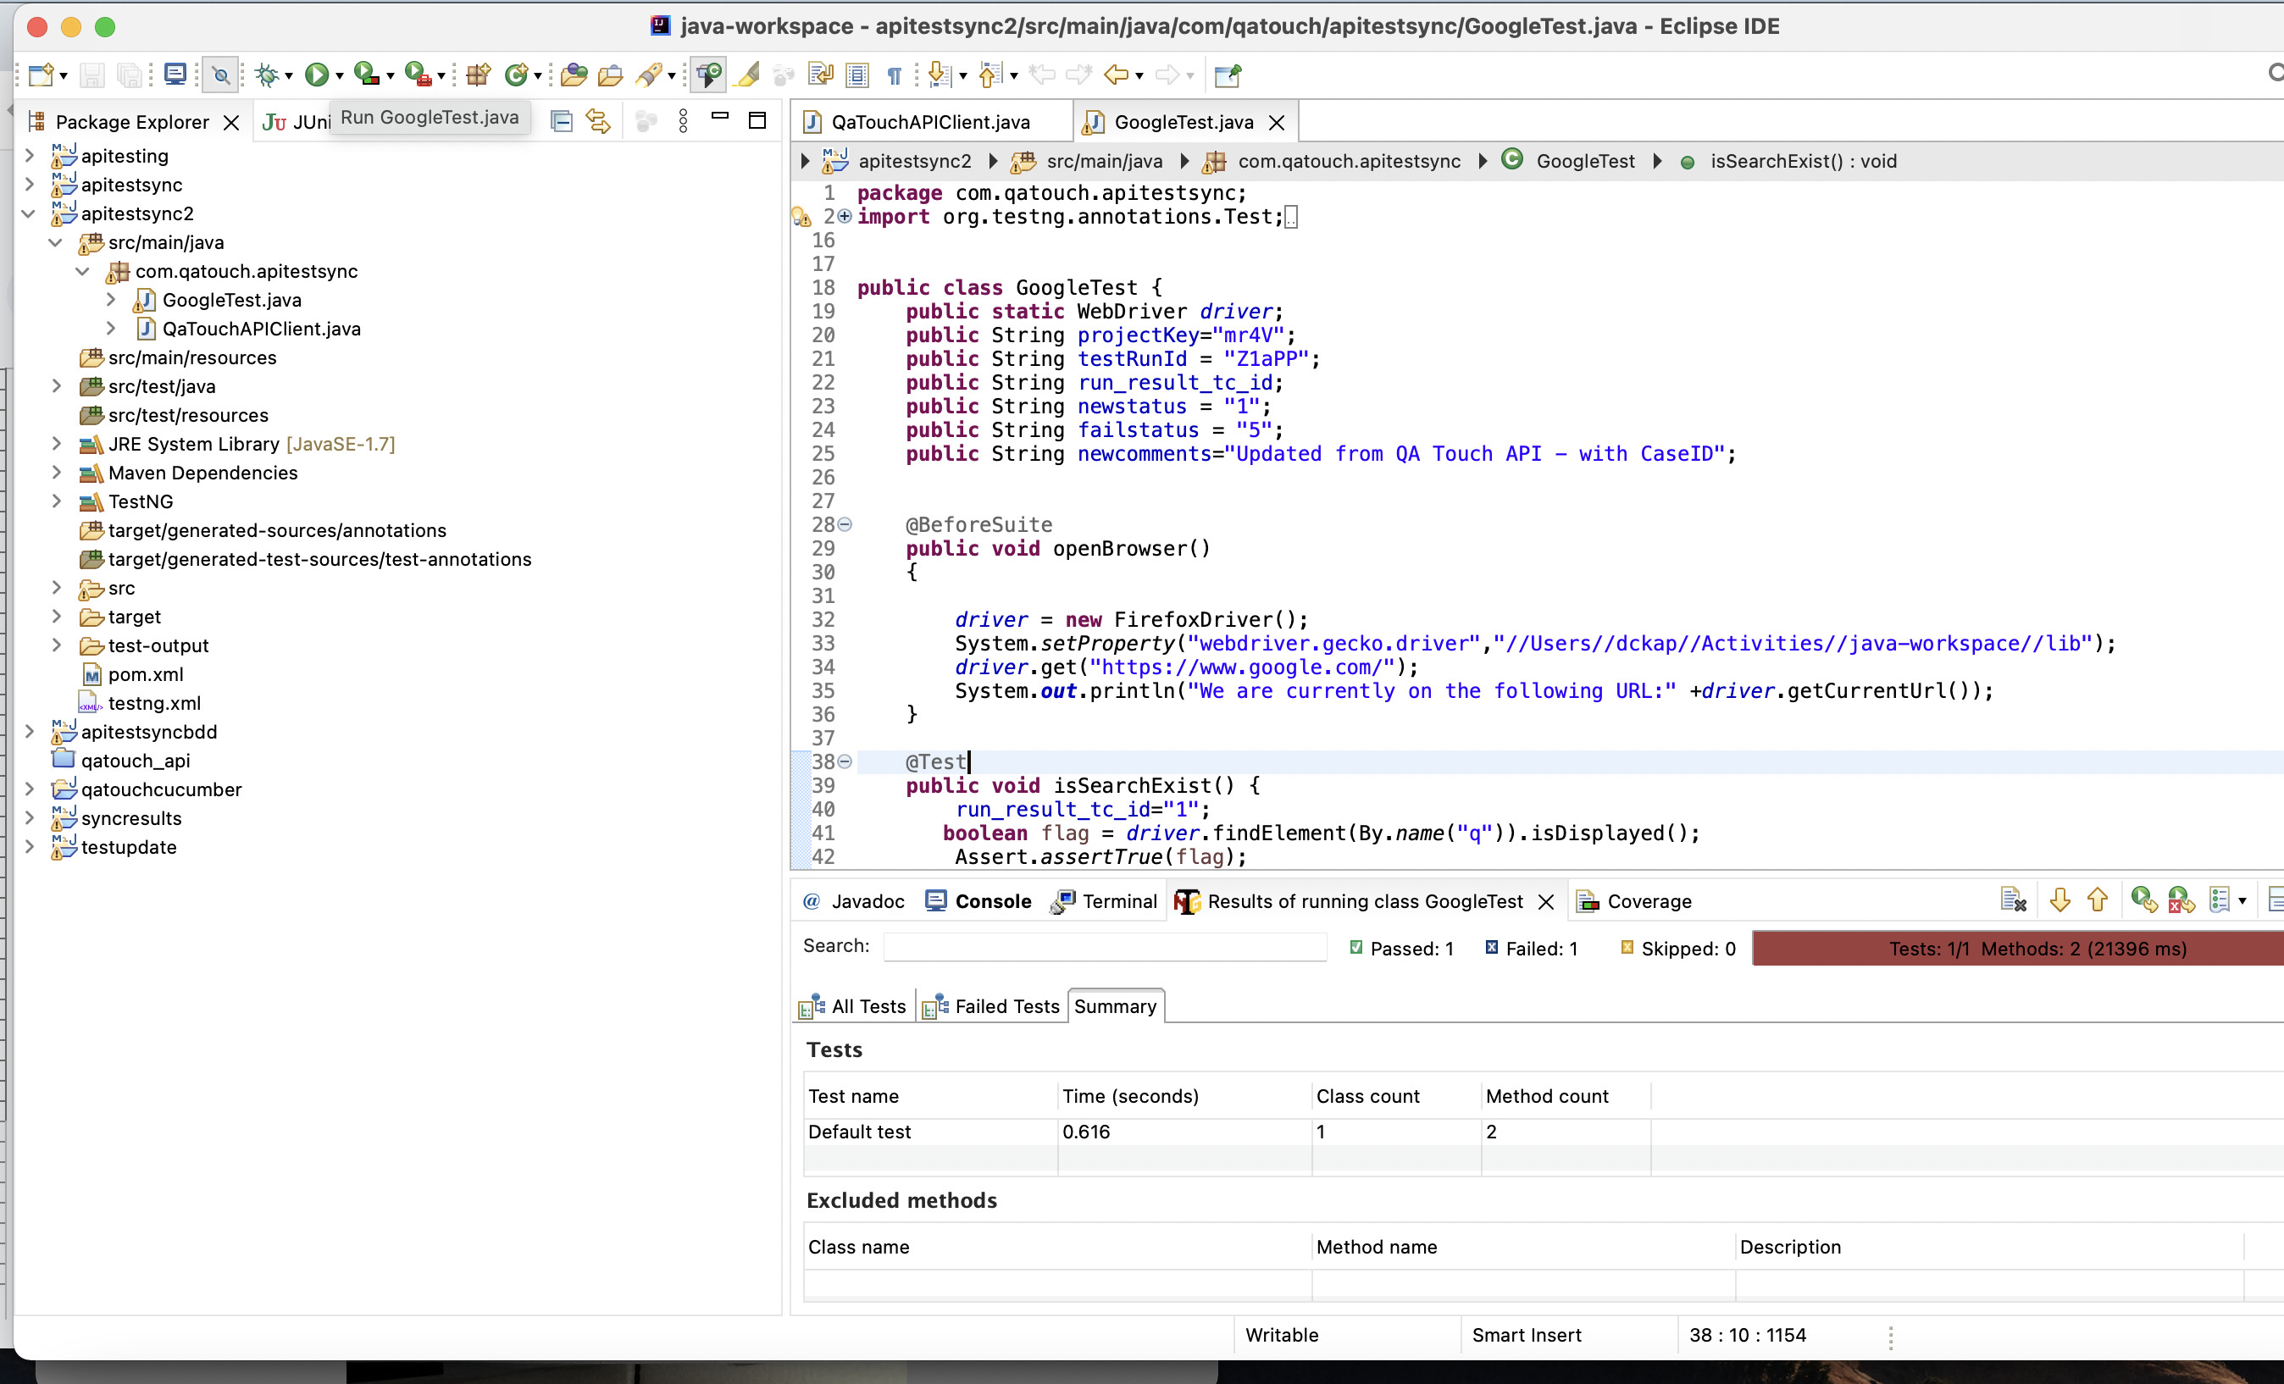Image resolution: width=2284 pixels, height=1384 pixels.
Task: Open the Terminal tab
Action: (1104, 901)
